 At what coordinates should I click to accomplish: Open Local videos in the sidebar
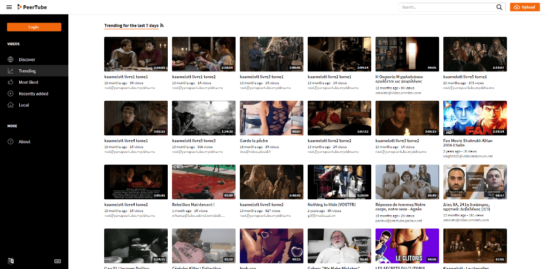[34, 105]
